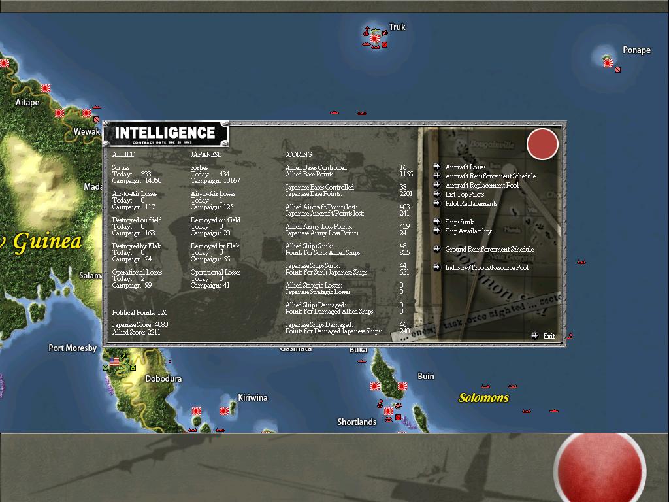Click the red square marker at Ponape
Image resolution: width=669 pixels, height=502 pixels.
click(617, 69)
